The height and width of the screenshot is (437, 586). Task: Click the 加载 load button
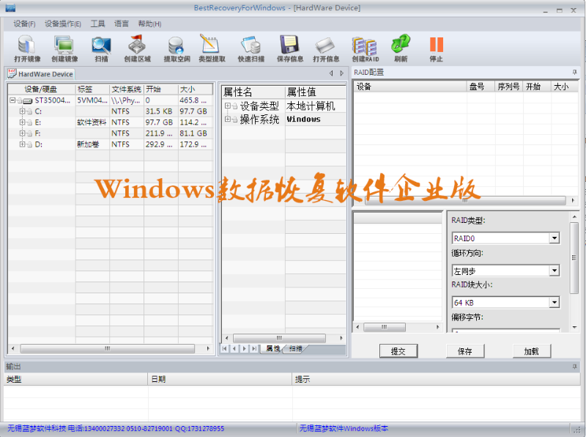[531, 351]
